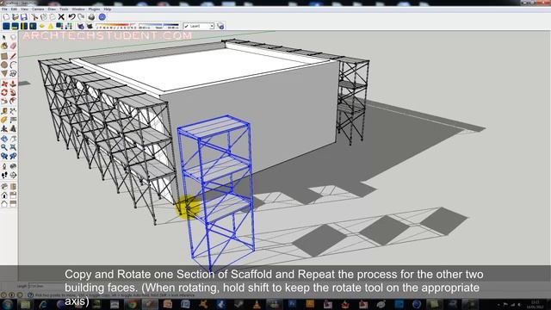The width and height of the screenshot is (551, 310).
Task: Open the Windows Start button
Action: click(8, 304)
